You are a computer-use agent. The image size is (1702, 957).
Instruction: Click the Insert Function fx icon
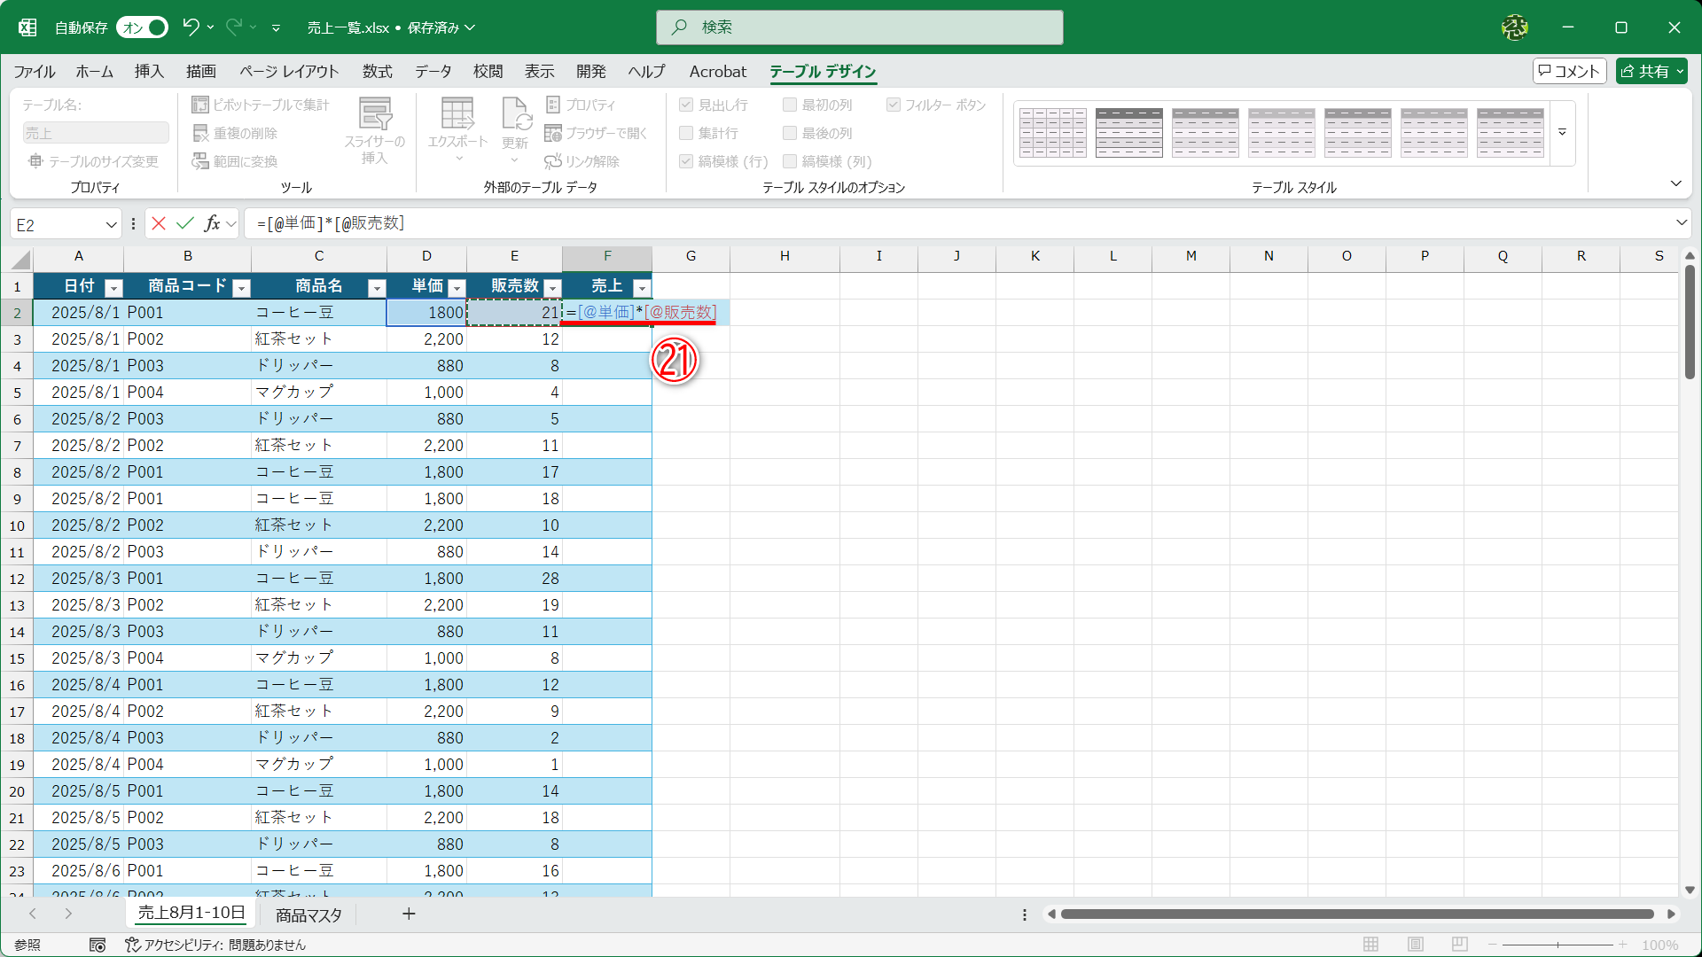[212, 223]
